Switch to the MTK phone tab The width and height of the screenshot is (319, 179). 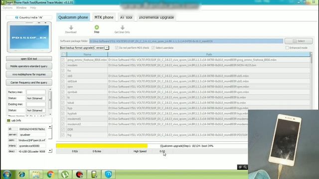pyautogui.click(x=104, y=17)
